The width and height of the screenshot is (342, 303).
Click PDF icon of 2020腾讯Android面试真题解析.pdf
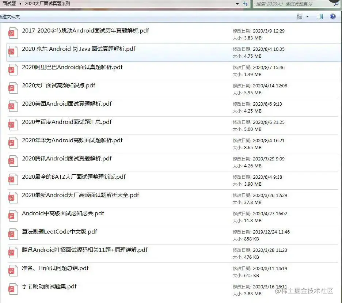(x=13, y=162)
